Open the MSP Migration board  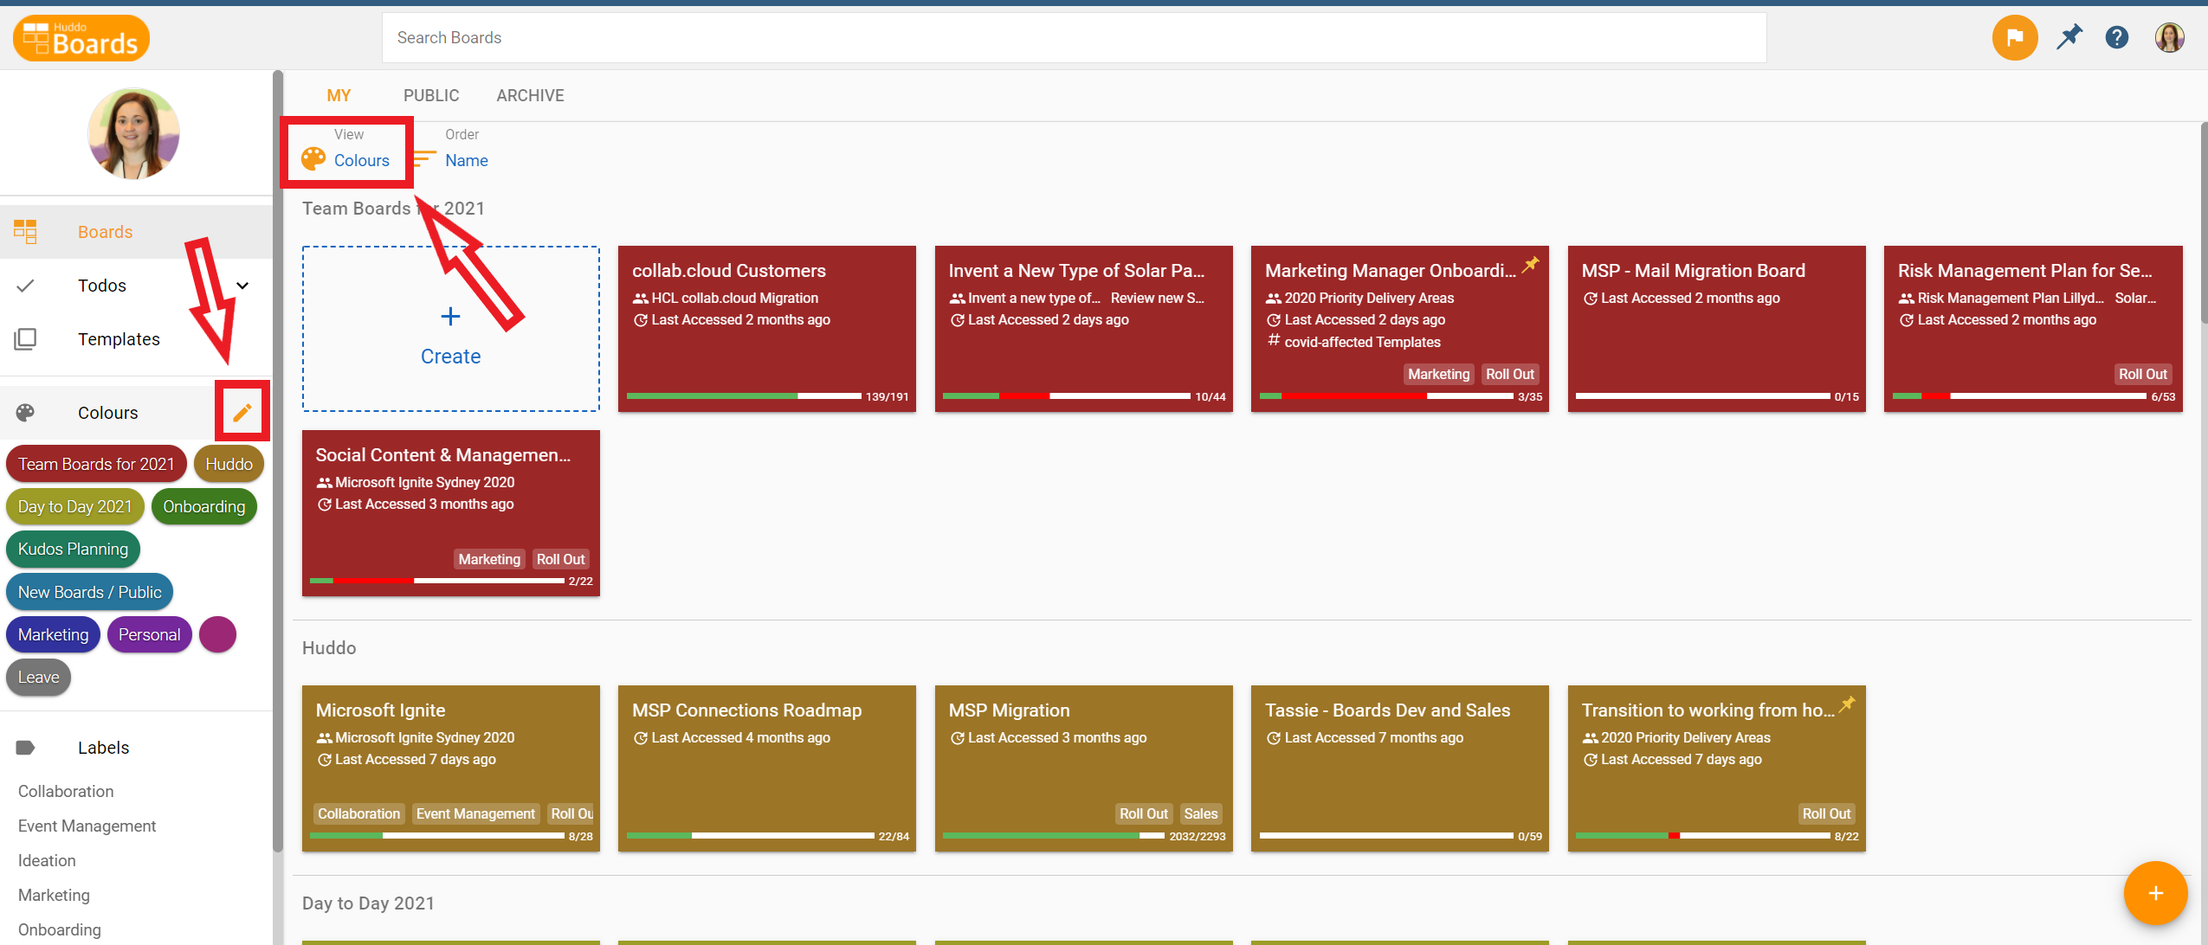(x=1083, y=768)
